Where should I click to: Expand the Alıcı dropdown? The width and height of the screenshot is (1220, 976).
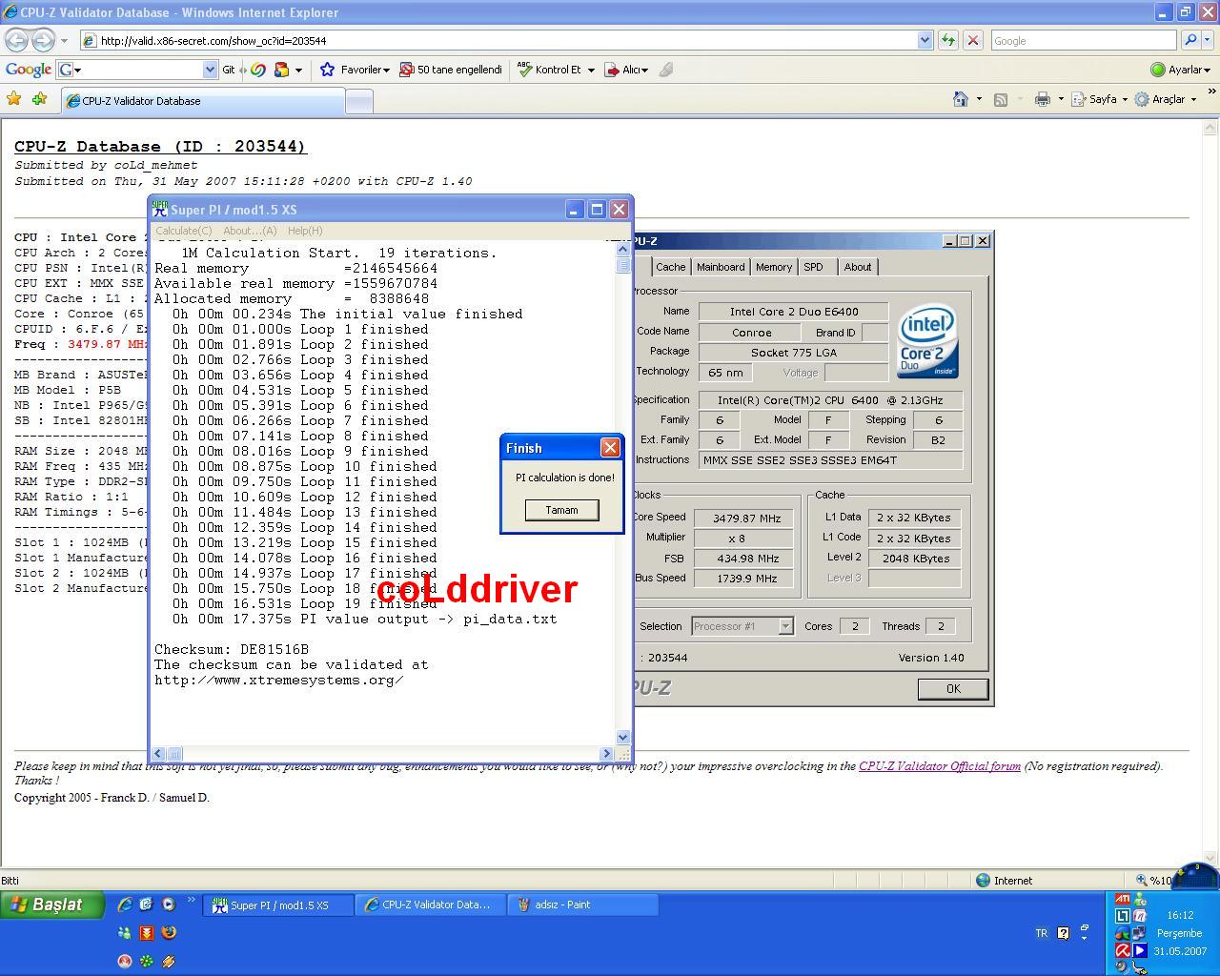pyautogui.click(x=644, y=70)
